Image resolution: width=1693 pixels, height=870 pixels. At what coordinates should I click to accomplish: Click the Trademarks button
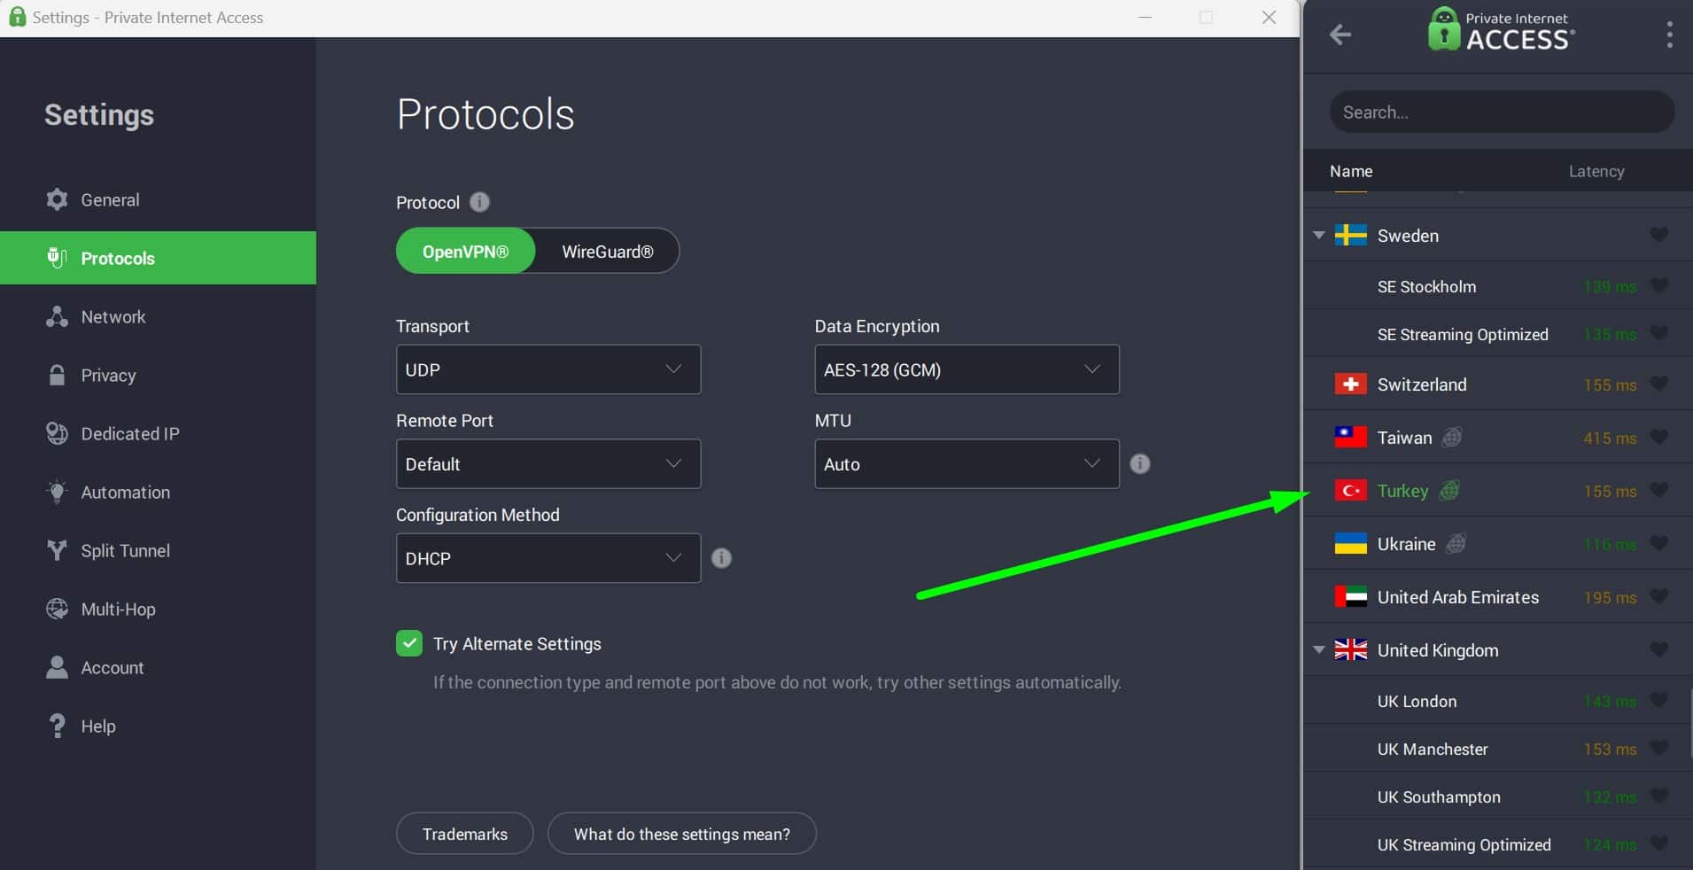(465, 834)
